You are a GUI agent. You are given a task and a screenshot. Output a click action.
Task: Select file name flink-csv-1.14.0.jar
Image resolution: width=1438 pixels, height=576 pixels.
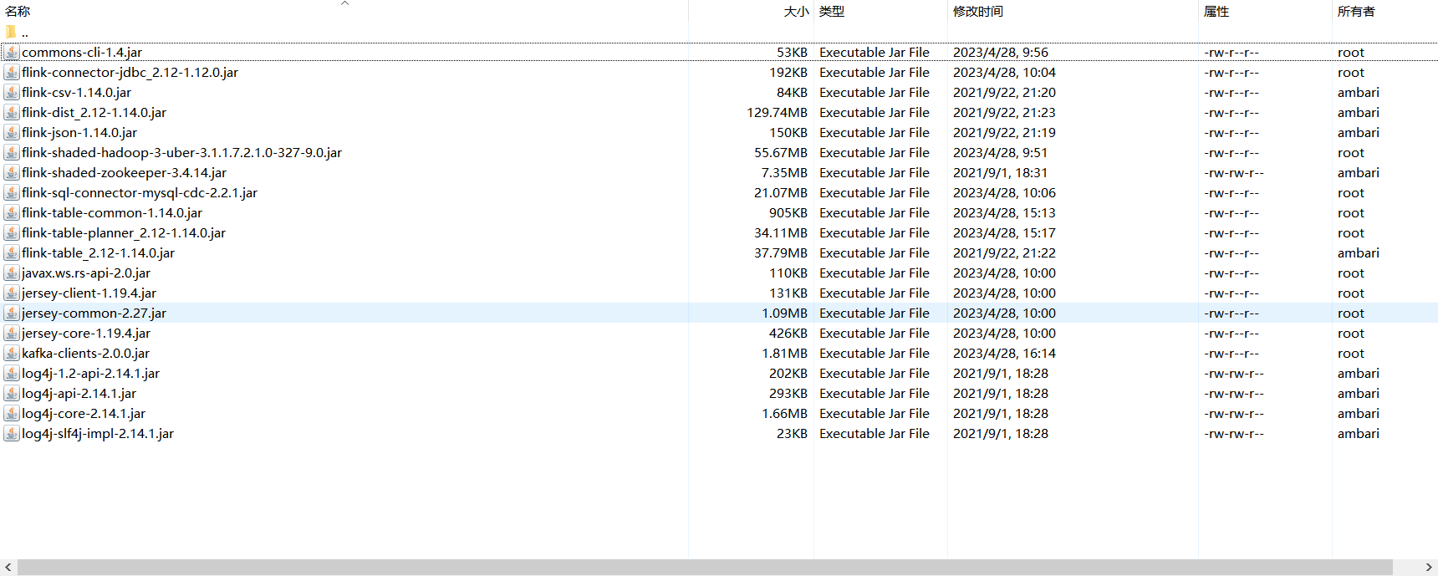(76, 92)
